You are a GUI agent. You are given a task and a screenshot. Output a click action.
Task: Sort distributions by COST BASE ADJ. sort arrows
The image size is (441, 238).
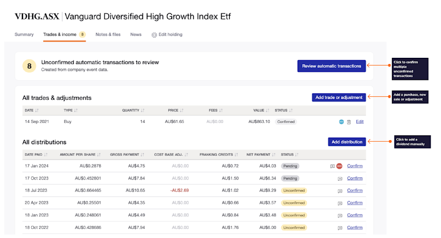coord(186,155)
